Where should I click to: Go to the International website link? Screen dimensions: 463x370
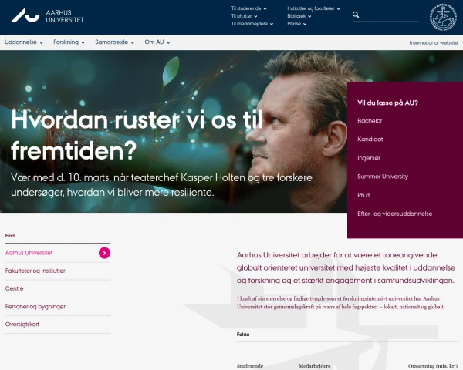point(433,43)
